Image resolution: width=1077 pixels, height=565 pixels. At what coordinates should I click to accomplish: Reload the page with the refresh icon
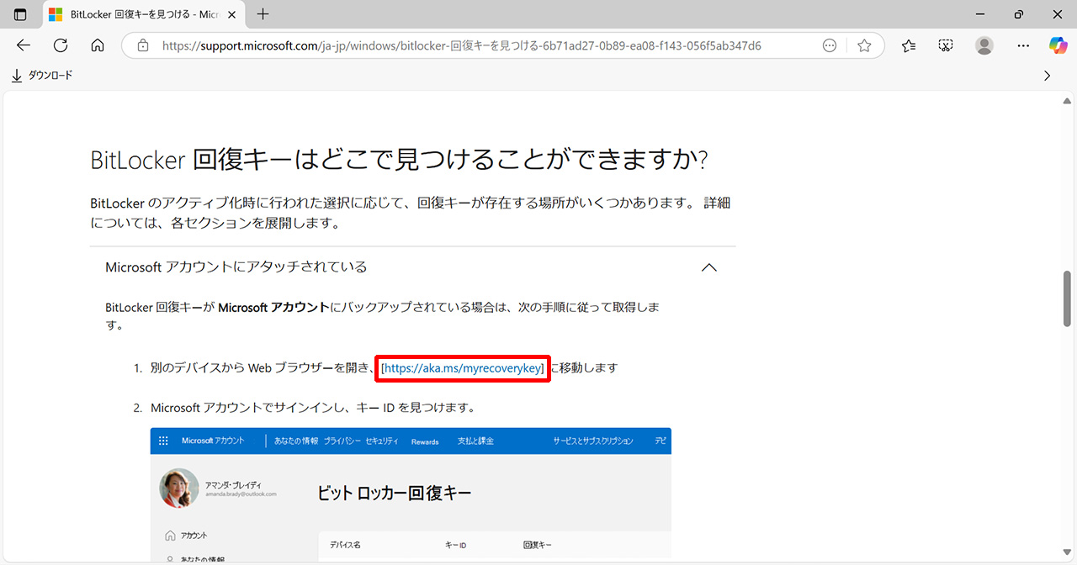(61, 45)
